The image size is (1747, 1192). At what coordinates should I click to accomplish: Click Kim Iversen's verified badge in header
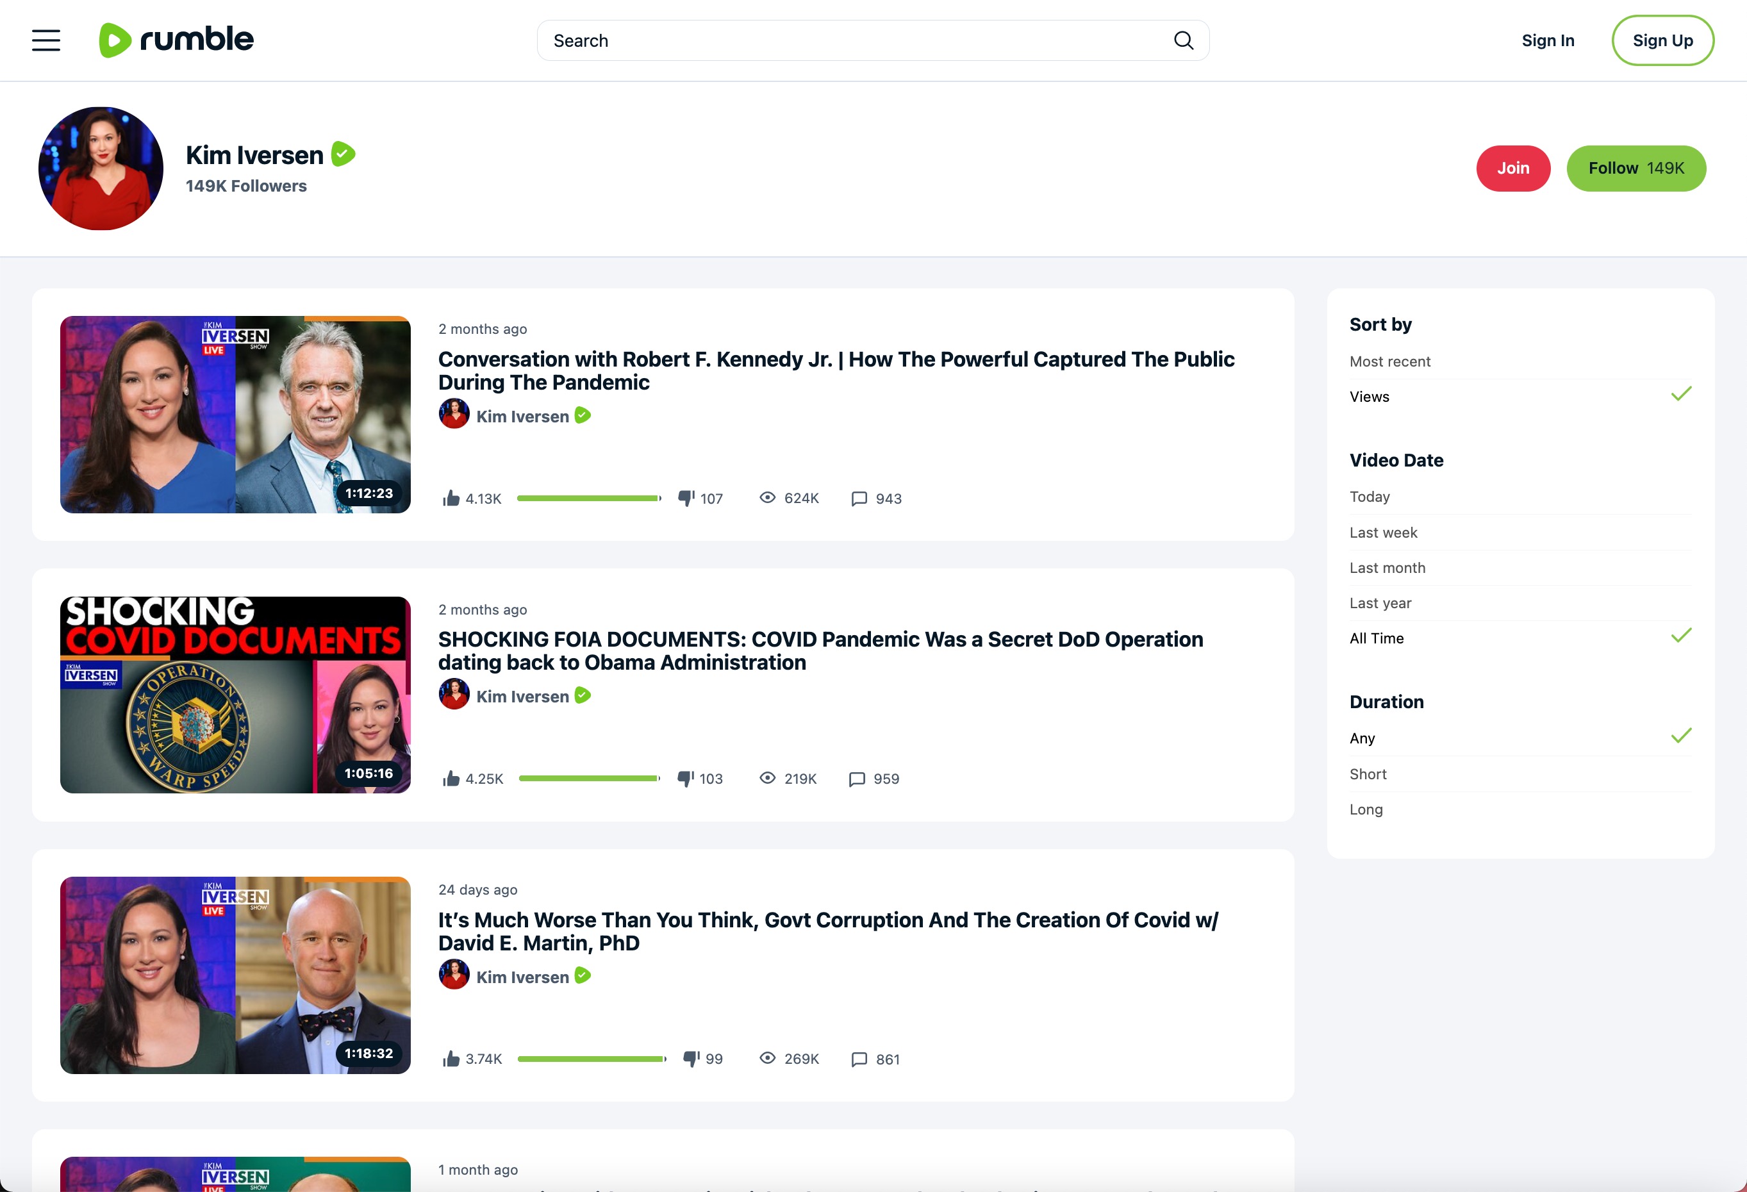point(344,154)
